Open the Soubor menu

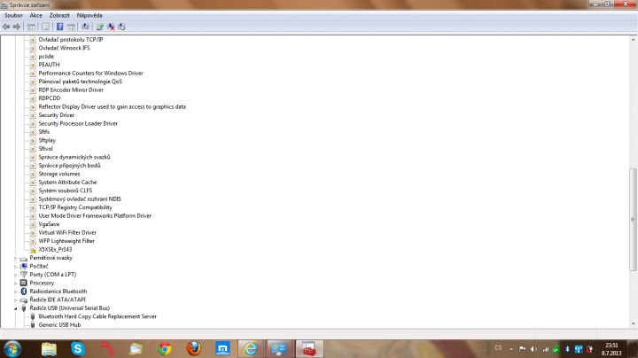point(13,15)
